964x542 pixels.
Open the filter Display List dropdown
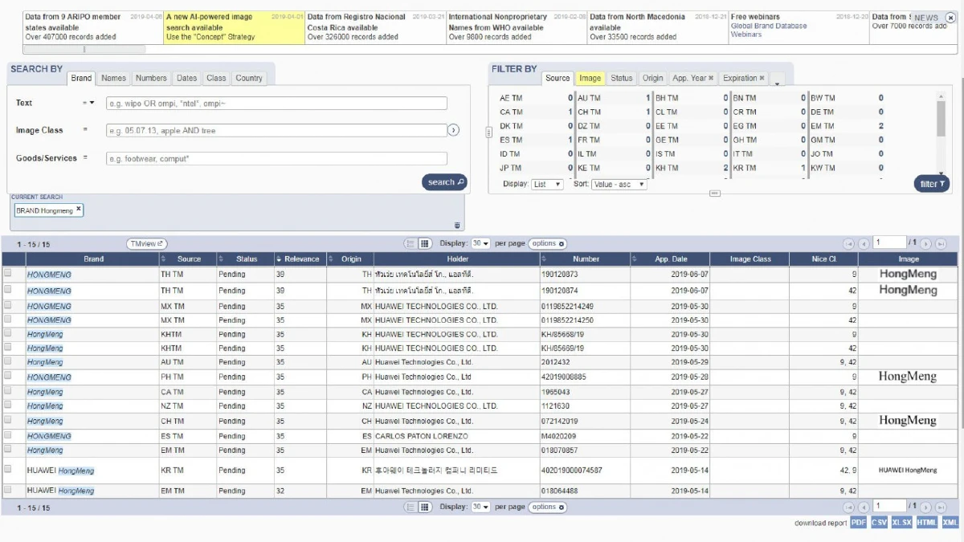coord(547,184)
